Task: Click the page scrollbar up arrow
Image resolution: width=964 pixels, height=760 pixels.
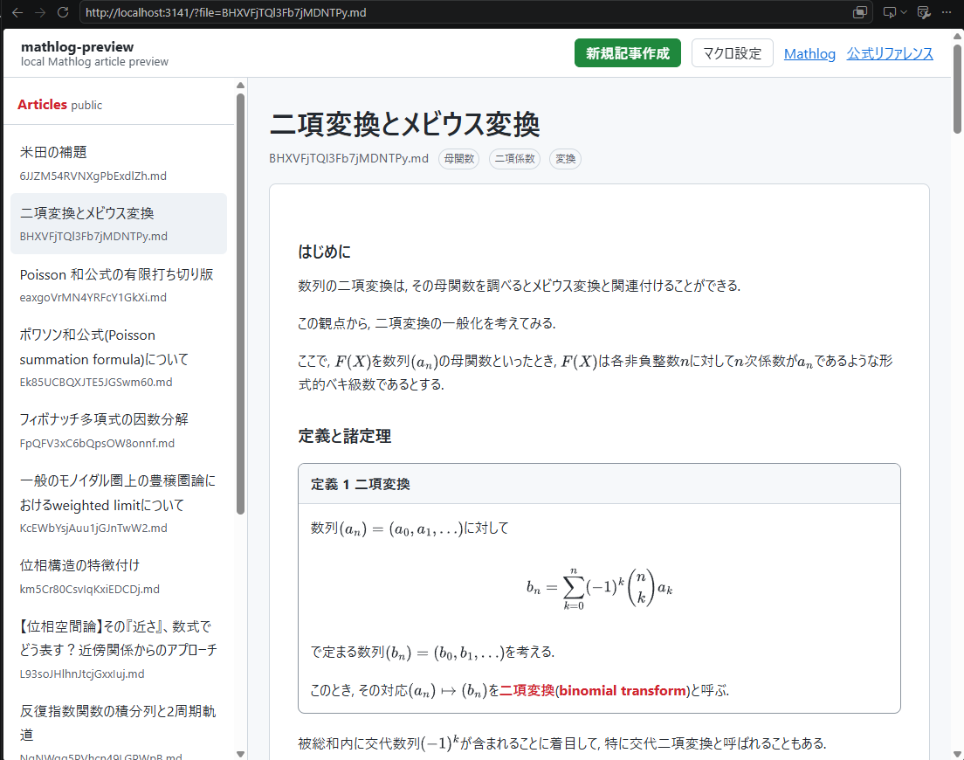Action: click(957, 37)
